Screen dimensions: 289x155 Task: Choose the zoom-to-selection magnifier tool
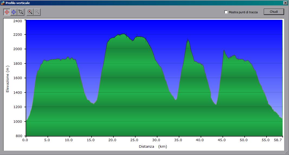(x=21, y=12)
